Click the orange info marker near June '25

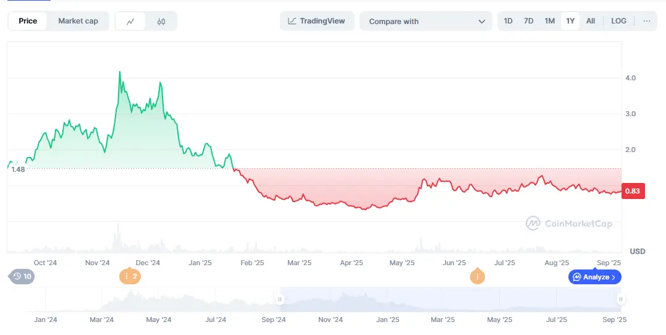coord(477,276)
